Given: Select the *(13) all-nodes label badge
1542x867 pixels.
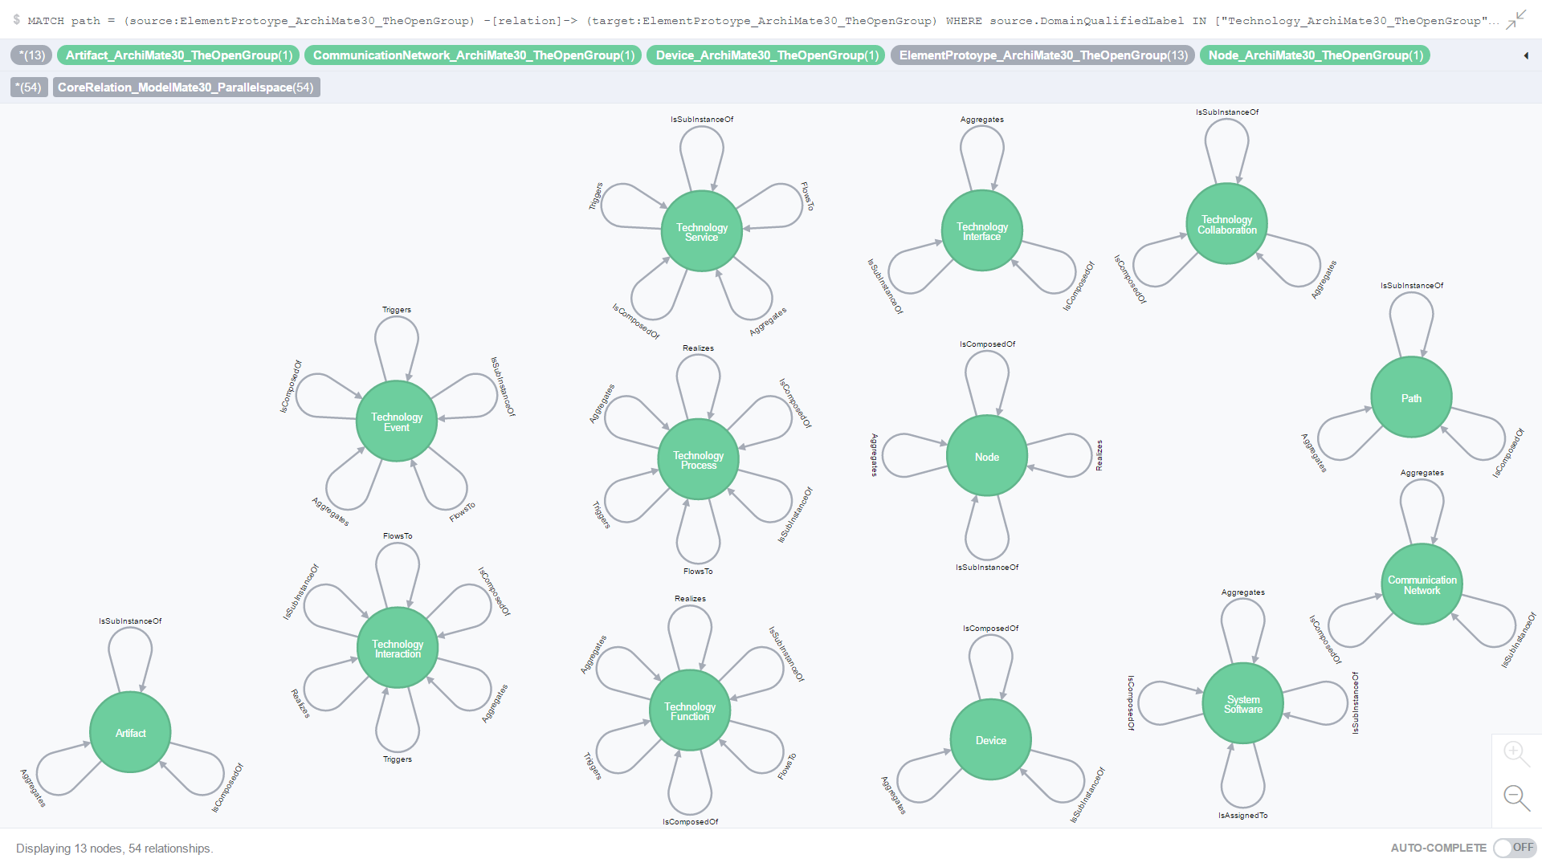Looking at the screenshot, I should click(x=32, y=55).
